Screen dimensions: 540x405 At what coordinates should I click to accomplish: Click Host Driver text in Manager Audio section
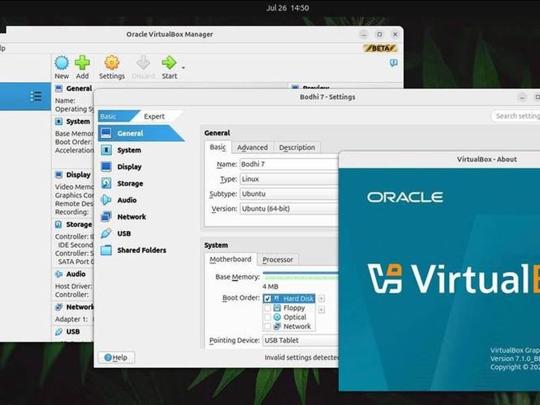74,286
